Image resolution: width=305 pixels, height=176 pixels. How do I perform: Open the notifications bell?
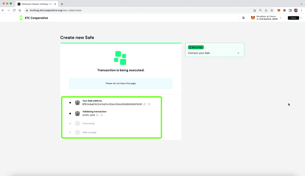point(243,18)
